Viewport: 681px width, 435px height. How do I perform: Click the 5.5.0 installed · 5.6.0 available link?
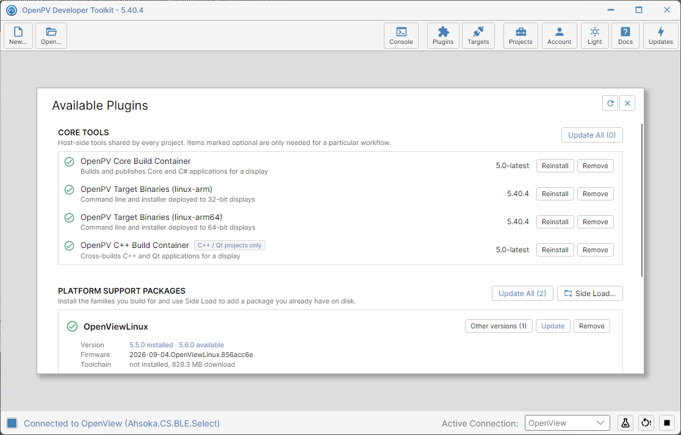coord(177,345)
